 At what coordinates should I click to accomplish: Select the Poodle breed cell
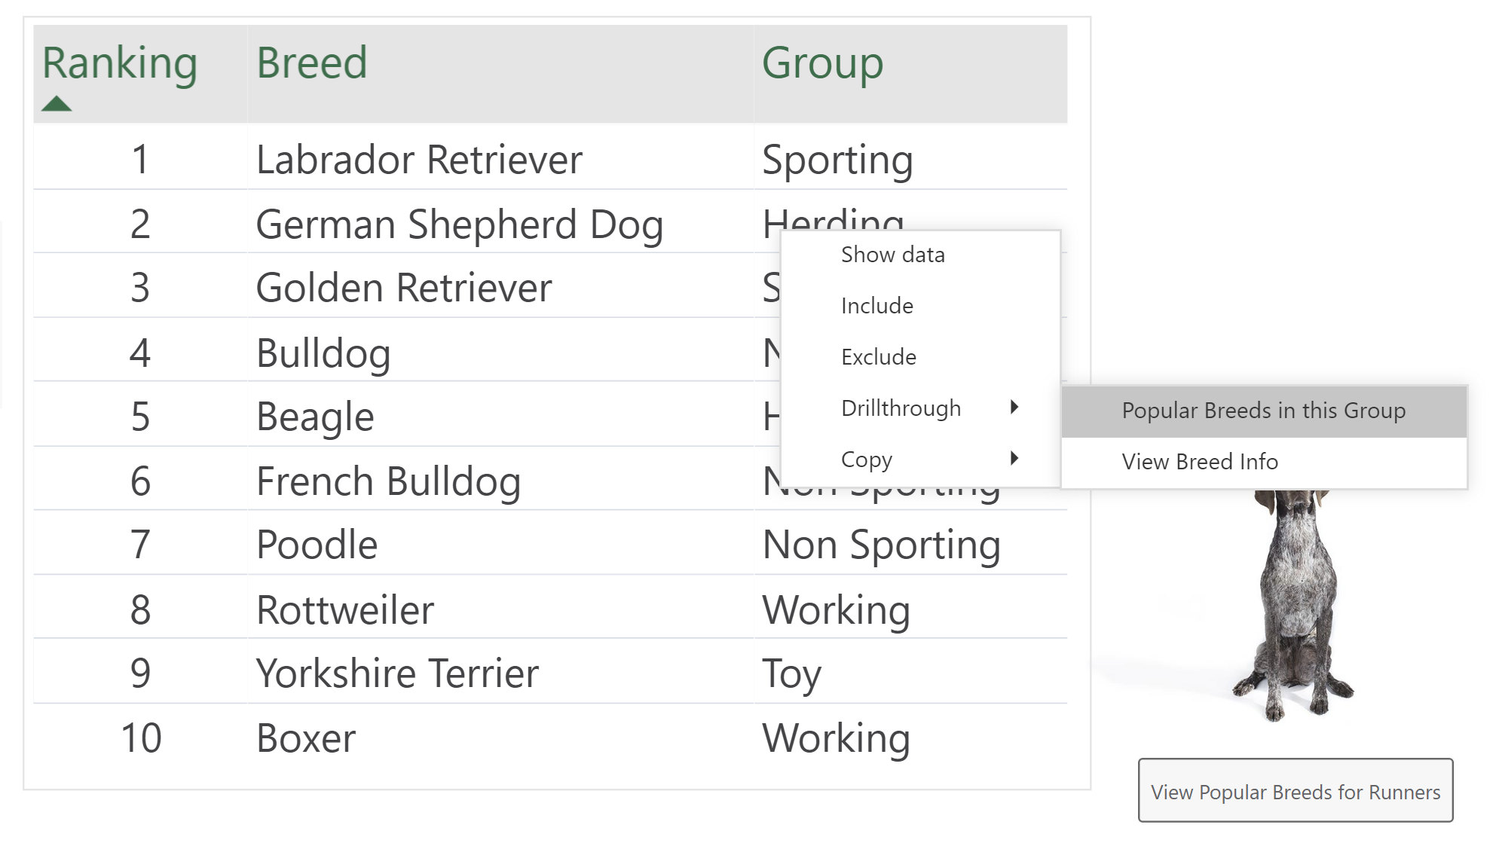pos(500,544)
